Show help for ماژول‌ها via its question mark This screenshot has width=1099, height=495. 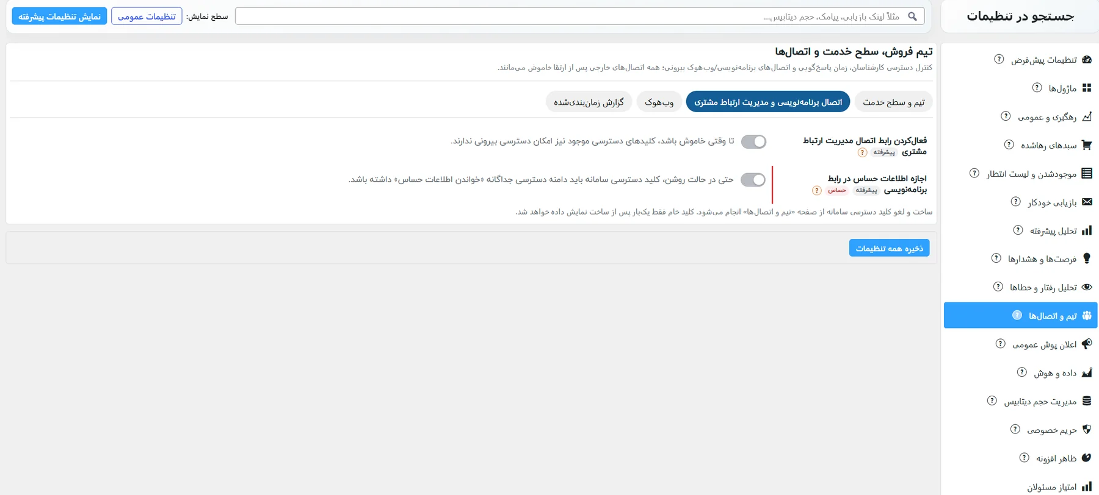point(1037,88)
